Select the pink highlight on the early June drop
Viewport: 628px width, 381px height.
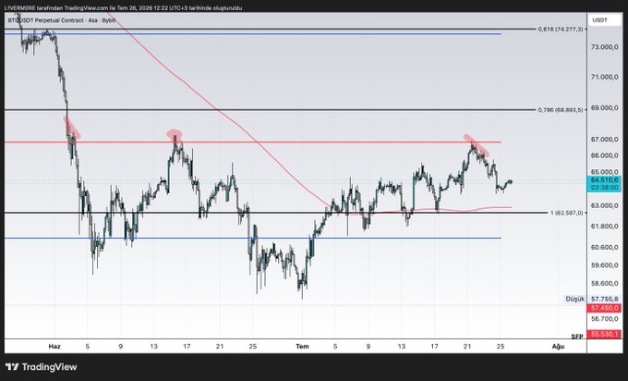[72, 128]
